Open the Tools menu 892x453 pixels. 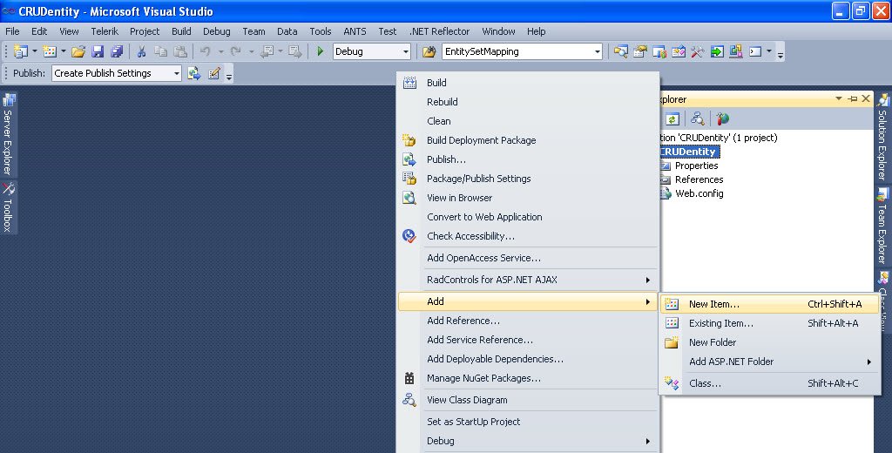click(321, 31)
